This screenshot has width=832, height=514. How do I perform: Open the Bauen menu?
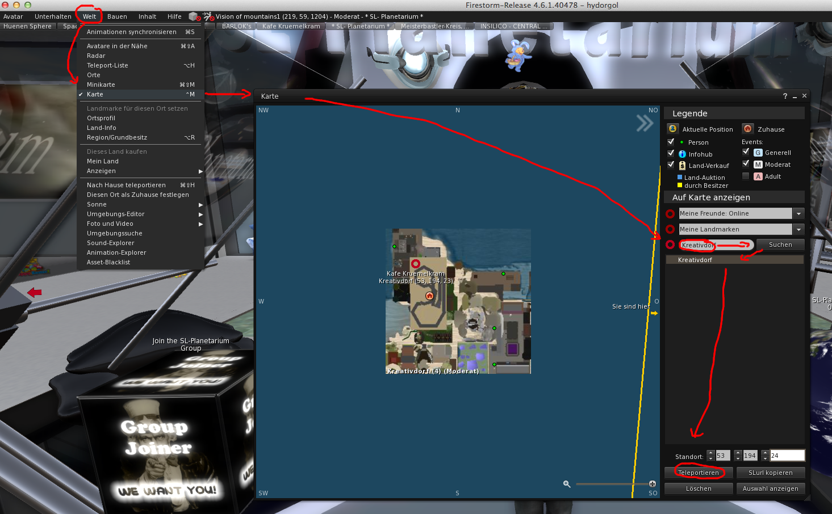pyautogui.click(x=117, y=16)
